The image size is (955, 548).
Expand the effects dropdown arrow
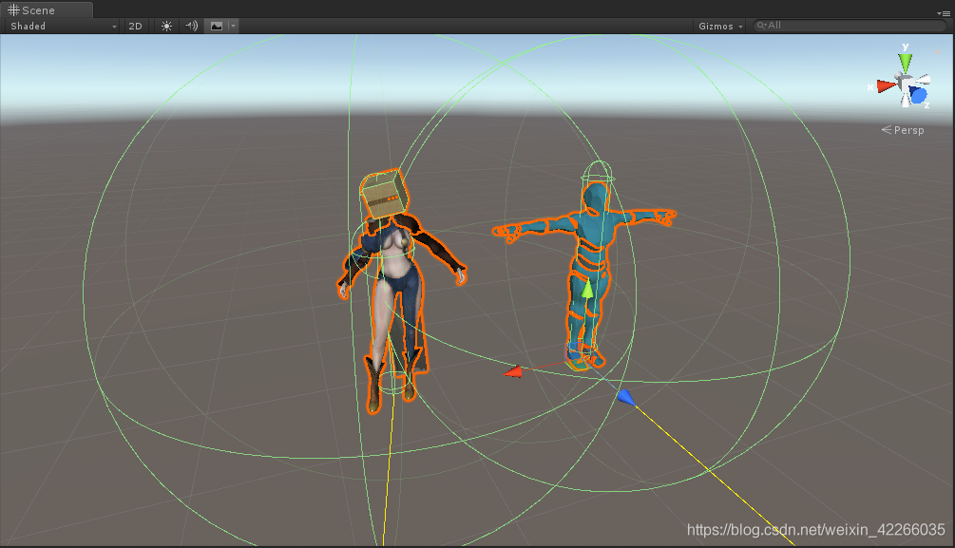(x=233, y=27)
